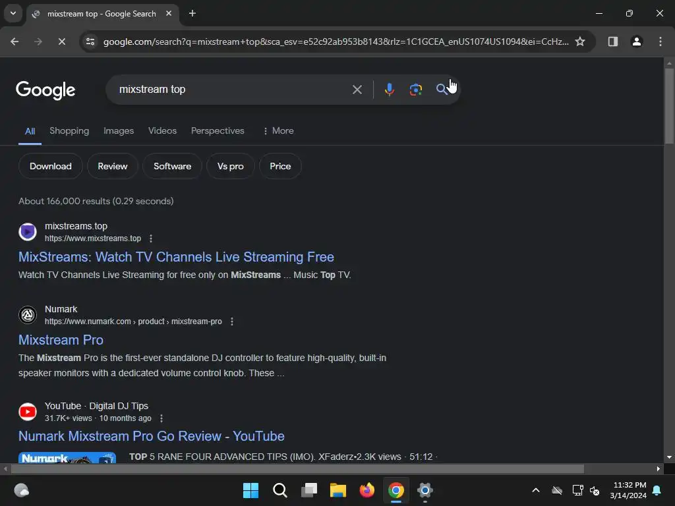Image resolution: width=675 pixels, height=506 pixels.
Task: Open Chrome profile avatar
Action: pyautogui.click(x=637, y=42)
